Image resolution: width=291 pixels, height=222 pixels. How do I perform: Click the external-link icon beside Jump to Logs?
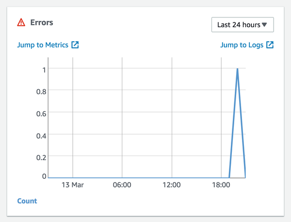pyautogui.click(x=270, y=45)
